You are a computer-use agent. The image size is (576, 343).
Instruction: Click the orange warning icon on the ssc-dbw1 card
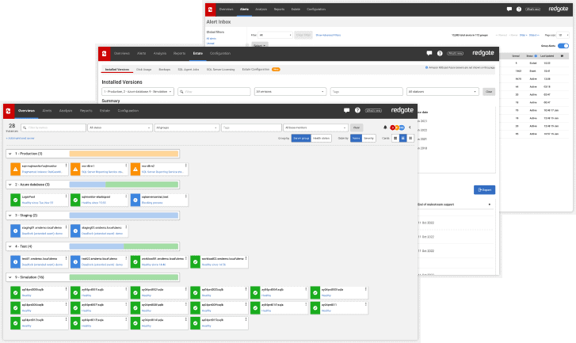tap(75, 170)
